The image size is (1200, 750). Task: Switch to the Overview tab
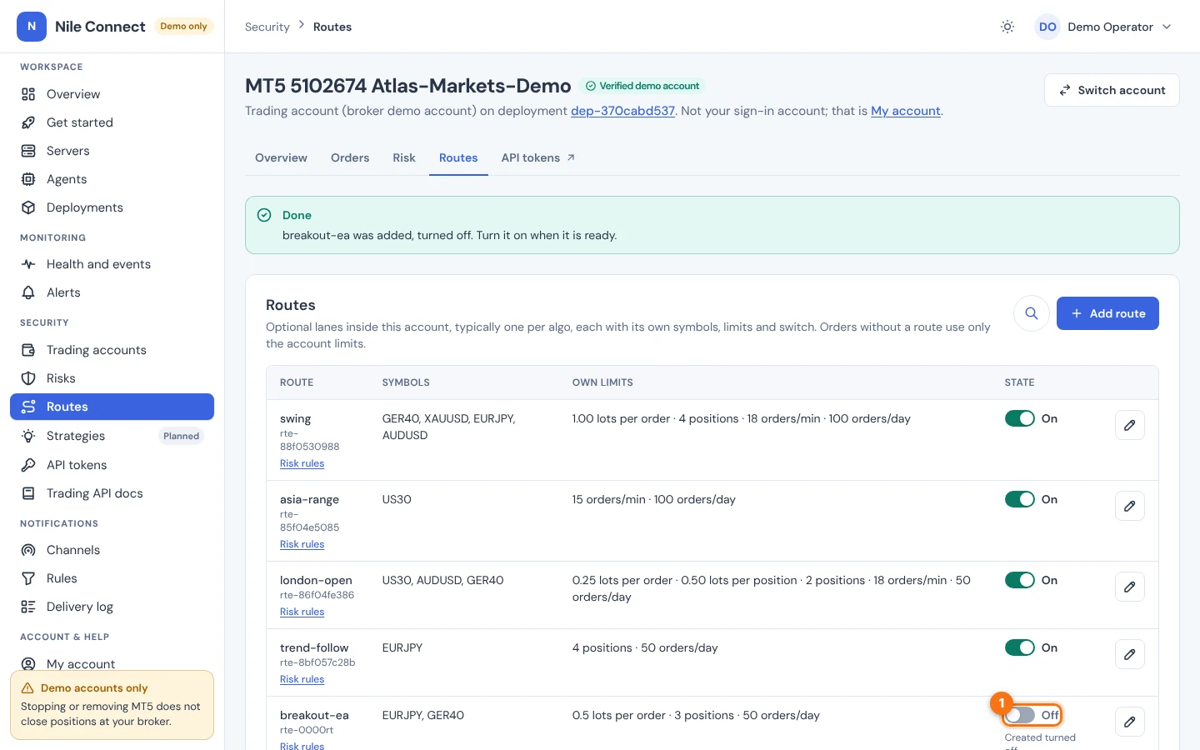tap(281, 157)
